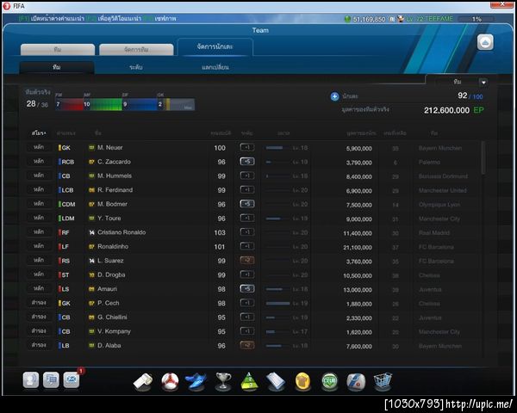Viewport: 517px width, 413px height.
Task: Open the green ranking pyramid icon
Action: coord(250,382)
